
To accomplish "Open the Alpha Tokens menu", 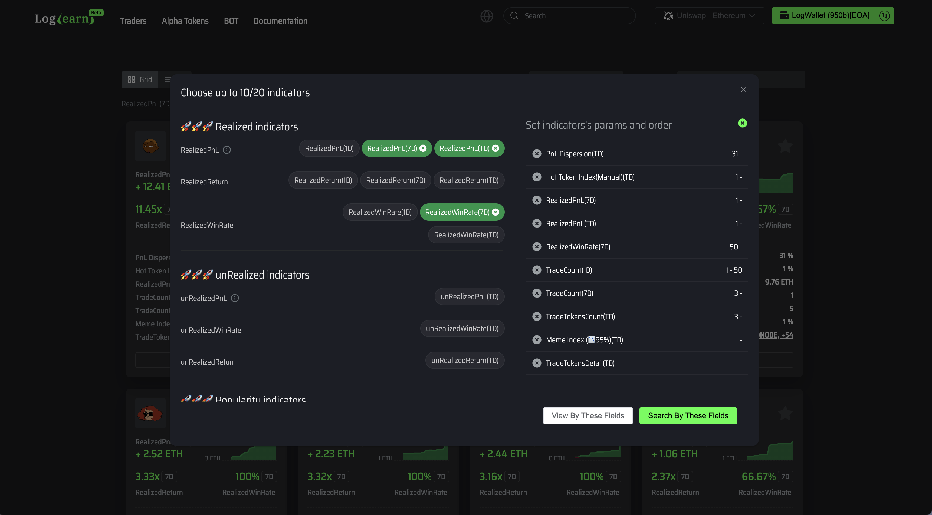I will coord(185,21).
